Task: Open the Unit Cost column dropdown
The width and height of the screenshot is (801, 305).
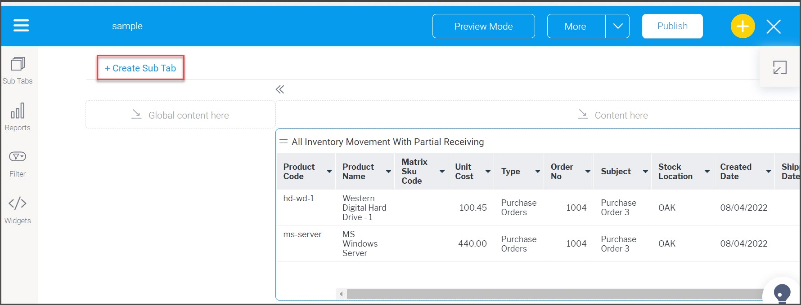Action: (488, 172)
